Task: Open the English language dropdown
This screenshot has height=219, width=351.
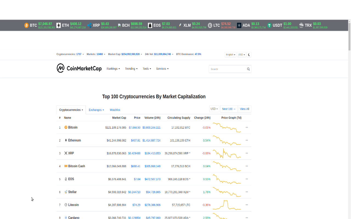Action: [230, 54]
